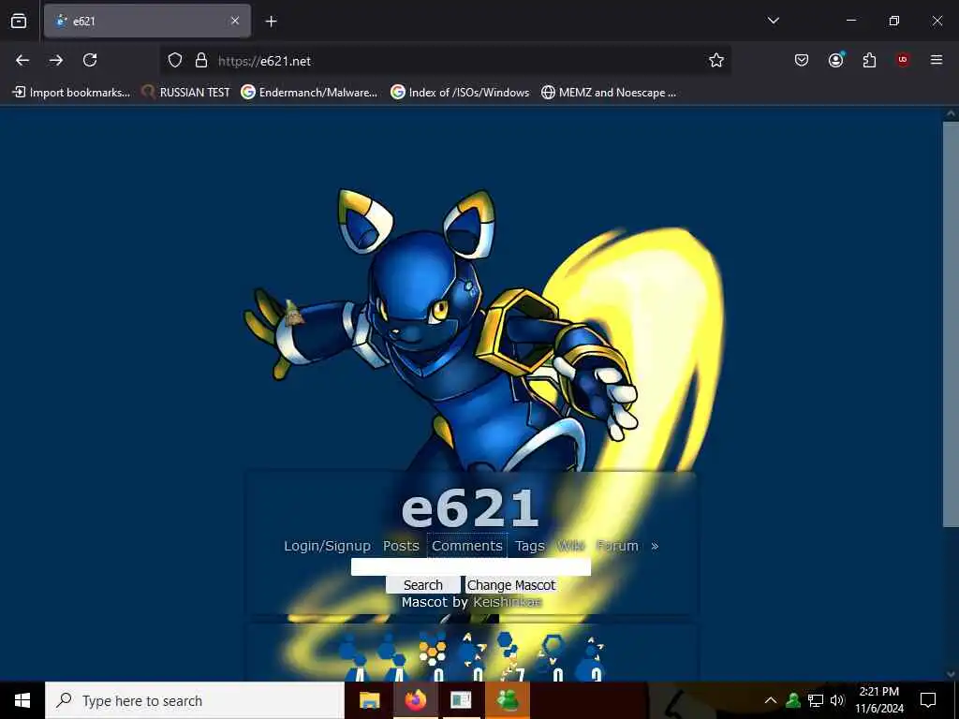Open Index of /ISOs/Windows bookmark
This screenshot has height=719, width=959.
pos(460,93)
